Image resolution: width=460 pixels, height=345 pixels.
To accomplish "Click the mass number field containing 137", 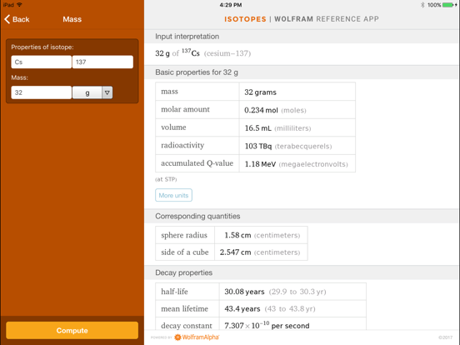I will (102, 62).
